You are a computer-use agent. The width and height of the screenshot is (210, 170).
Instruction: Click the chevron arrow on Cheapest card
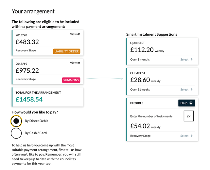click(x=191, y=89)
